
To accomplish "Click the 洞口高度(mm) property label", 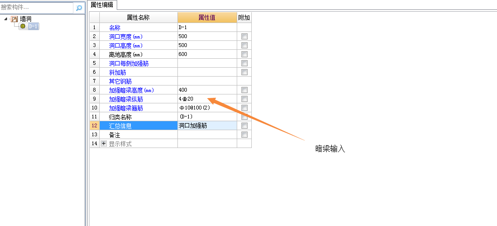I will [x=126, y=45].
